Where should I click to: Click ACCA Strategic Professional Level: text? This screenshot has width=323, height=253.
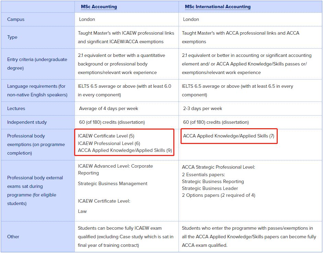point(218,167)
